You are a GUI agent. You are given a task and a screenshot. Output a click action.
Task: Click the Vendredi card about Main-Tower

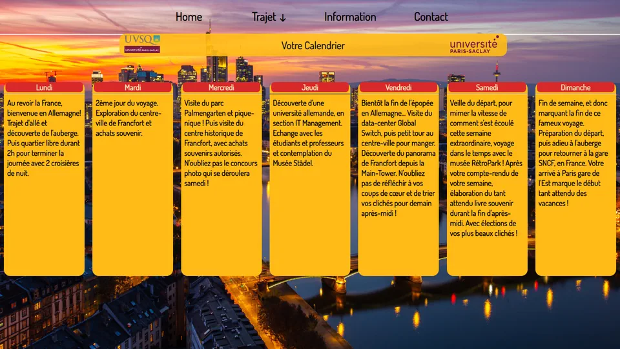tap(398, 158)
